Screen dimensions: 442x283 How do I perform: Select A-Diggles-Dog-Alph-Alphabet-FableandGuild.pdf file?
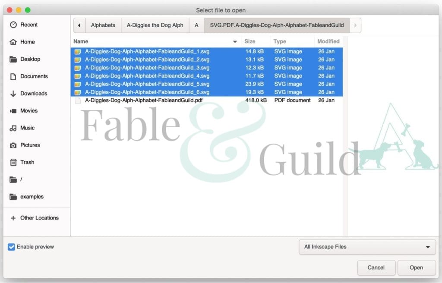tap(142, 100)
